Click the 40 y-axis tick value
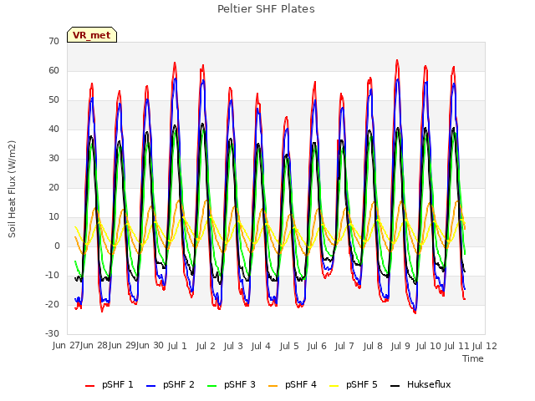 53,129
